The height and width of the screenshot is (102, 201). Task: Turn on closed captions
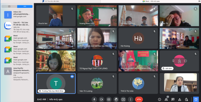(109, 99)
